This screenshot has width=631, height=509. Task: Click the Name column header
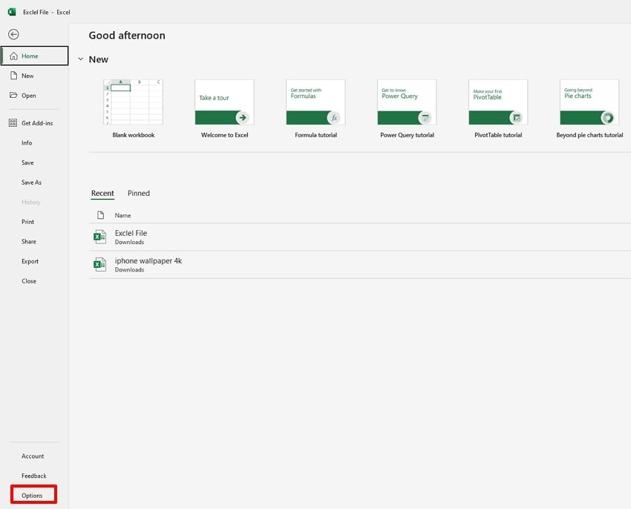point(122,216)
